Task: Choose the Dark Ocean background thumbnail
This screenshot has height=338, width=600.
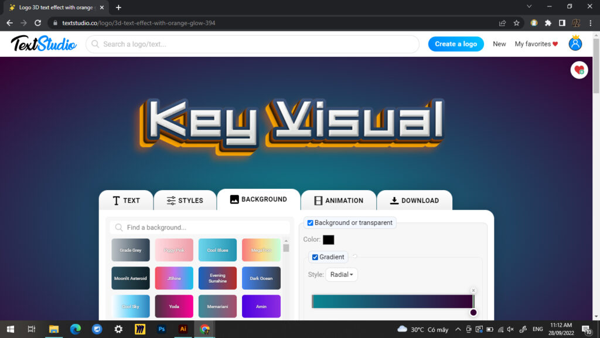Action: tap(261, 278)
